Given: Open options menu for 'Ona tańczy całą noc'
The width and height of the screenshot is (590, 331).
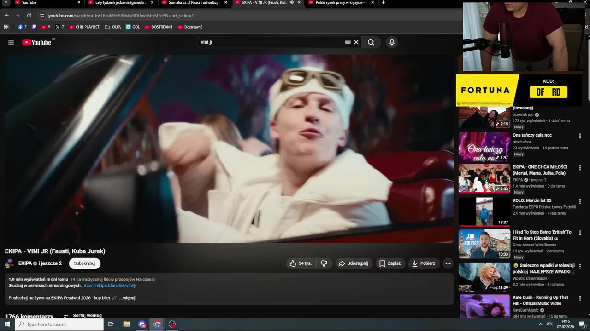Looking at the screenshot, I should point(580,136).
